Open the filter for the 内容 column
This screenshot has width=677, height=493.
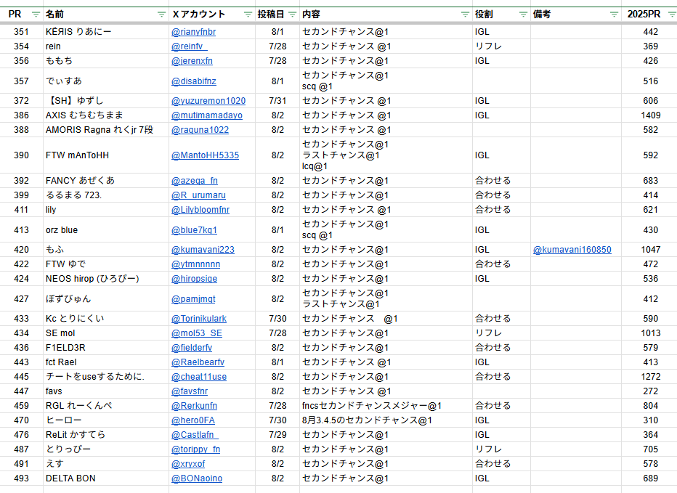click(x=465, y=15)
